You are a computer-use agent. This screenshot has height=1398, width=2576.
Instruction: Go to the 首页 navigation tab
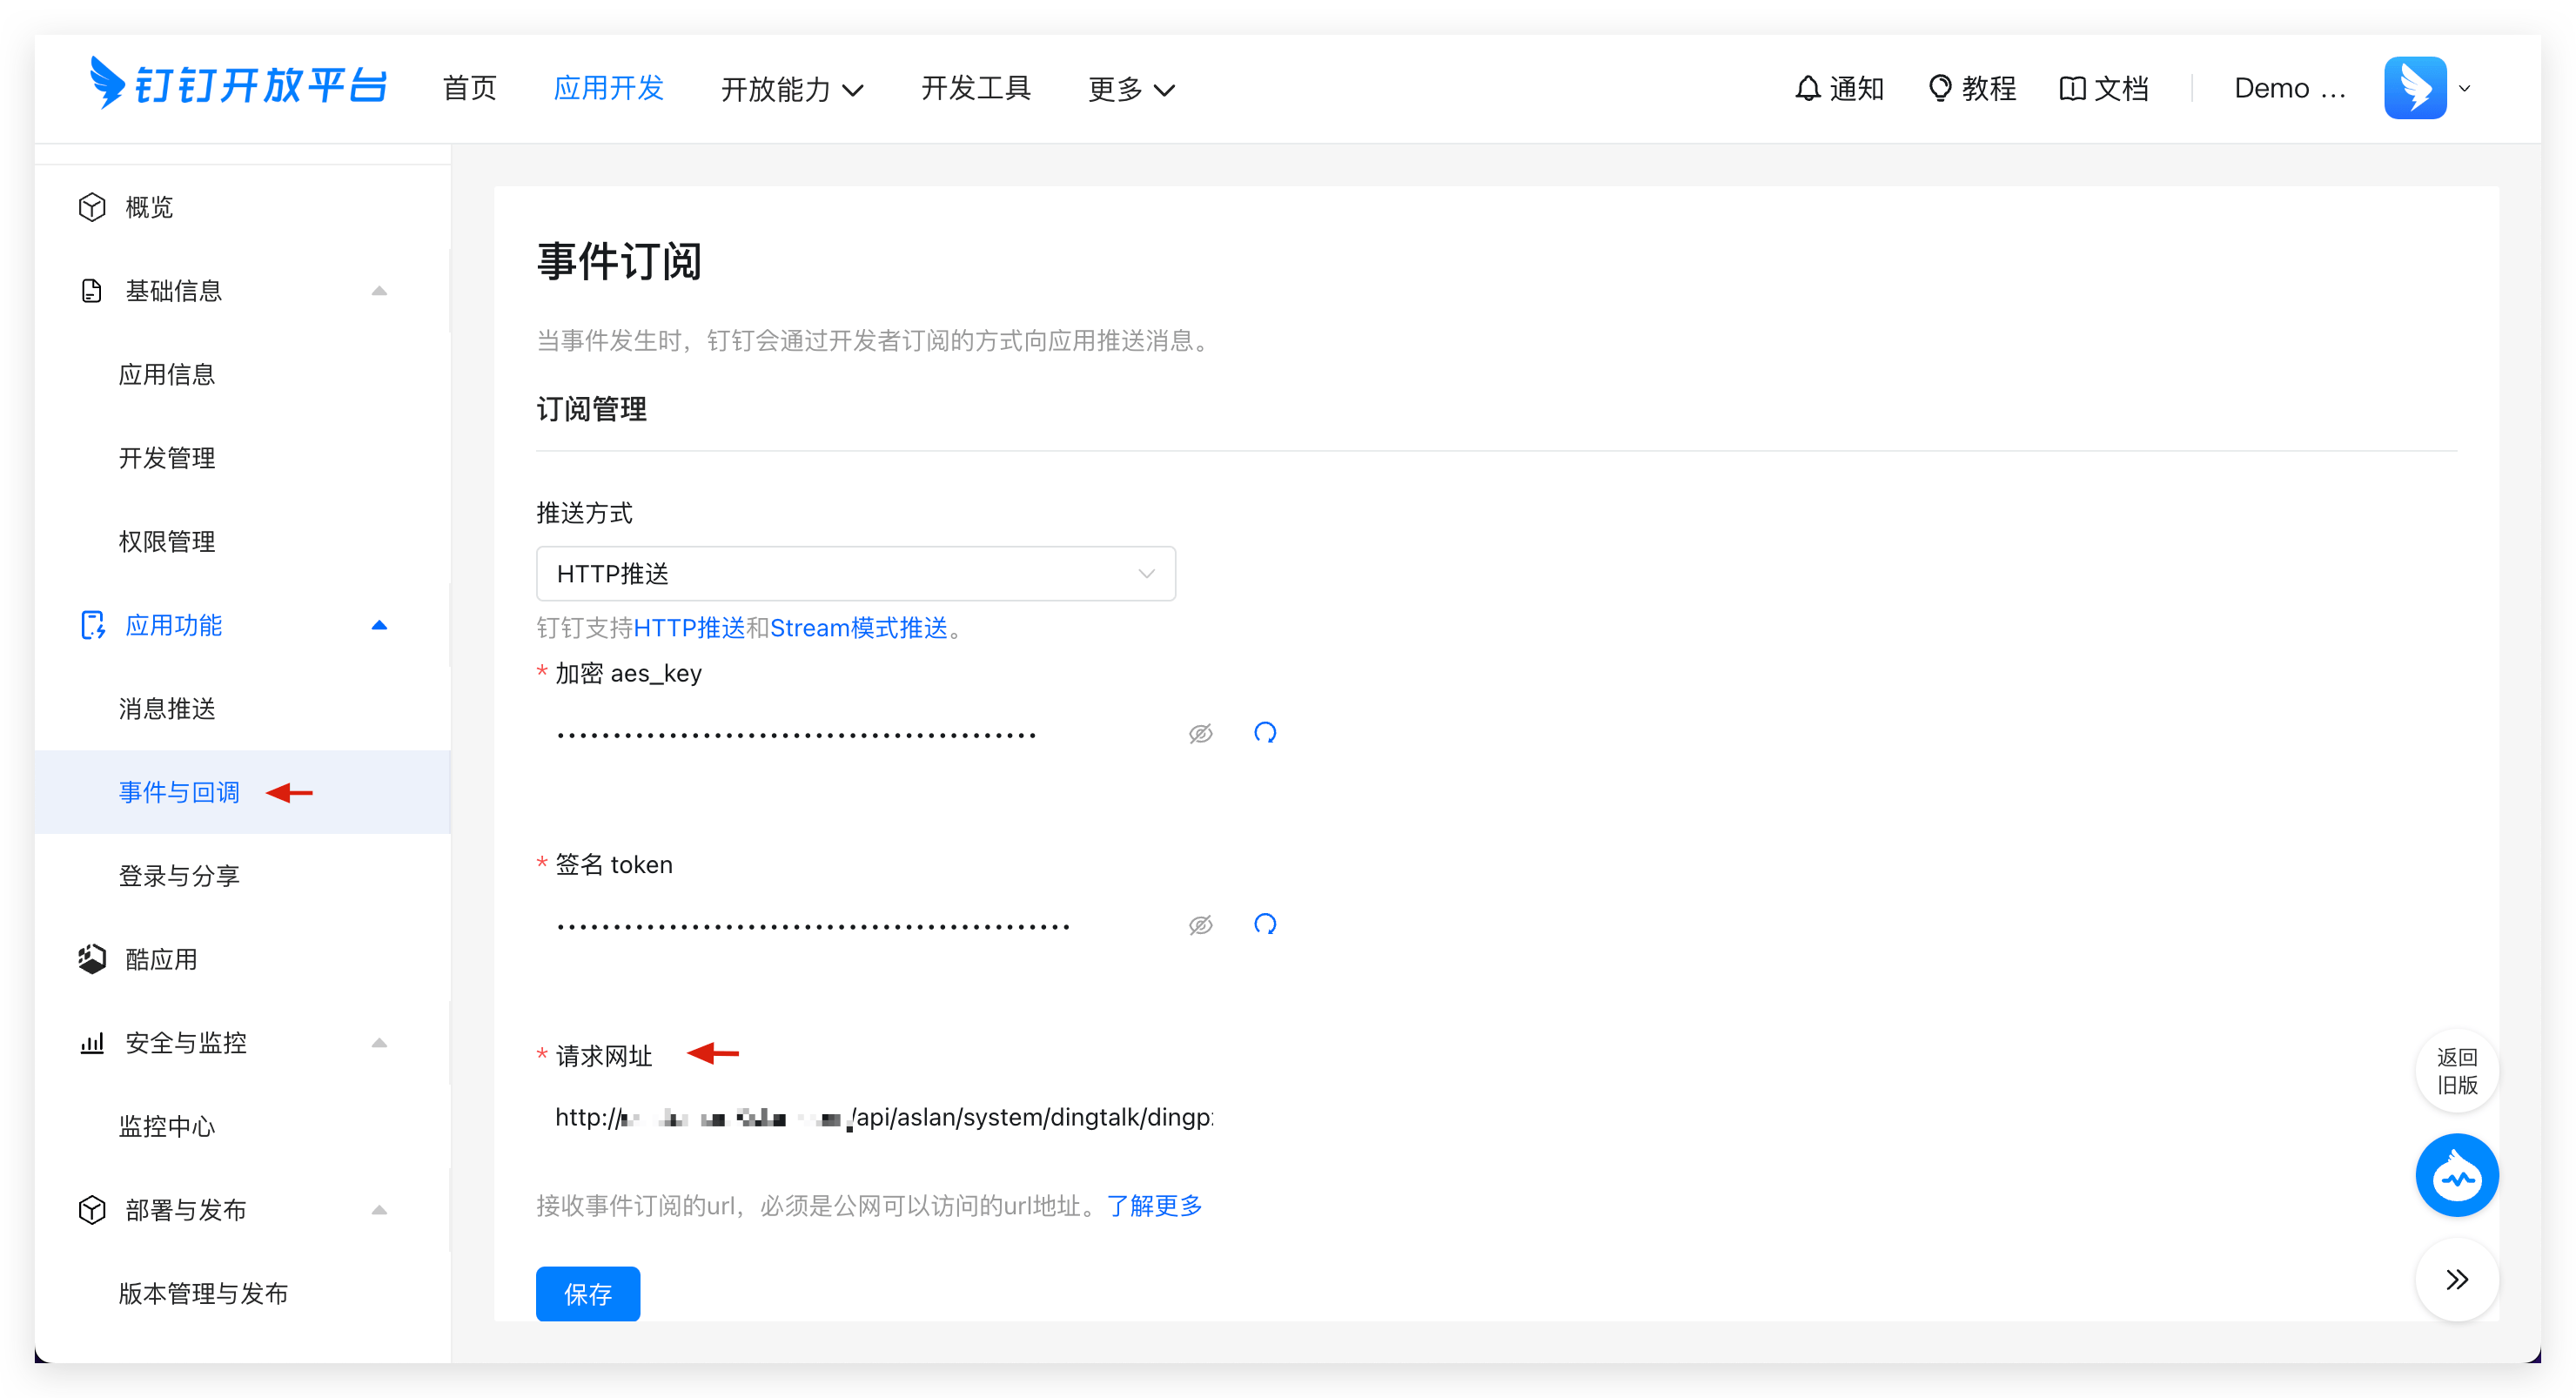point(469,89)
